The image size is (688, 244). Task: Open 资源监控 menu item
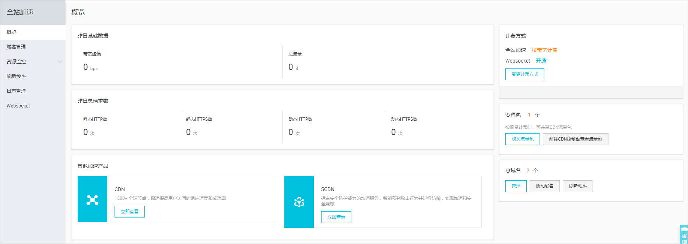coord(33,61)
